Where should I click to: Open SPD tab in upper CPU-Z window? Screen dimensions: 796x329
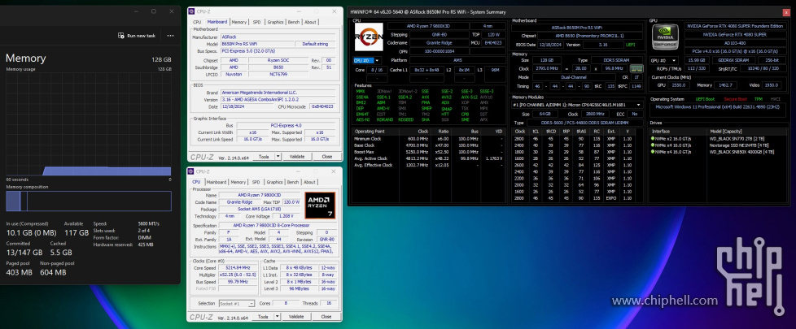[257, 22]
